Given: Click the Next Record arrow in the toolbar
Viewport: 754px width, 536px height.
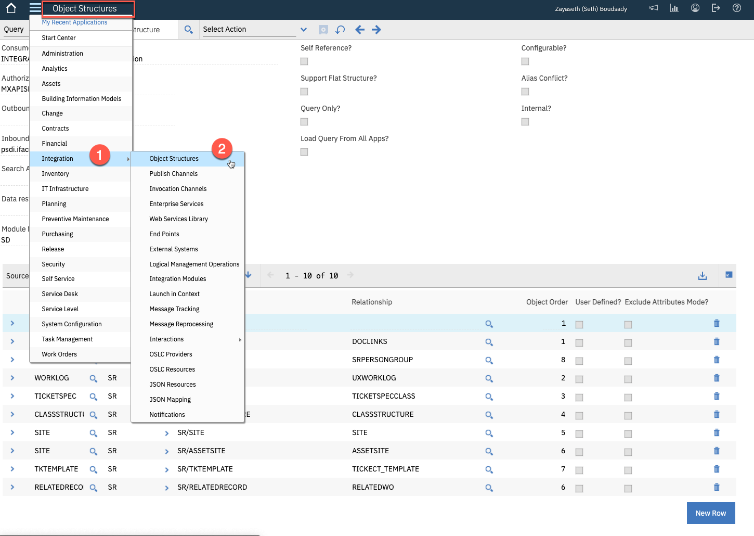Looking at the screenshot, I should [x=376, y=30].
